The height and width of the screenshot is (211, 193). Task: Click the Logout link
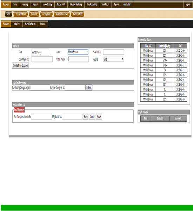tap(188, 5)
